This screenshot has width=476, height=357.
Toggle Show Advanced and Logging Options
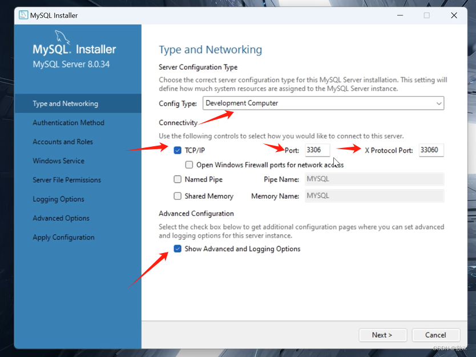[x=178, y=249]
